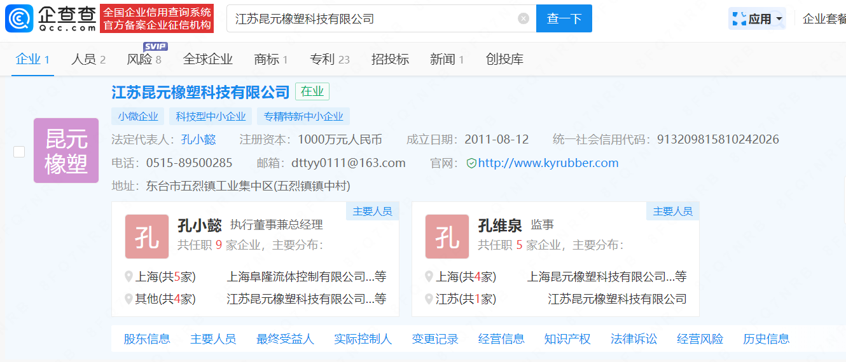The width and height of the screenshot is (846, 362).
Task: Open the 变更记录 link
Action: click(x=435, y=339)
